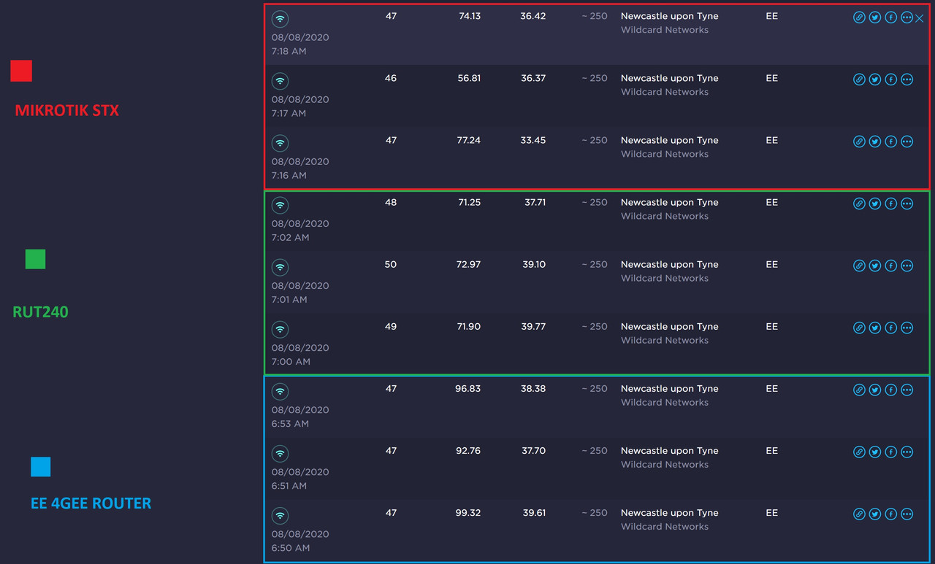This screenshot has height=564, width=935.
Task: Share the 7:16 AM result on Twitter
Action: click(875, 142)
